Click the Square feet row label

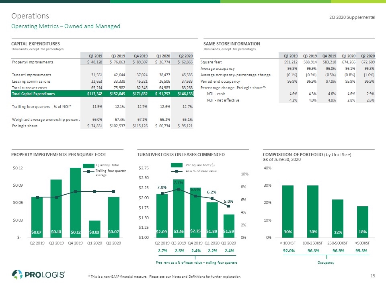(x=211, y=62)
